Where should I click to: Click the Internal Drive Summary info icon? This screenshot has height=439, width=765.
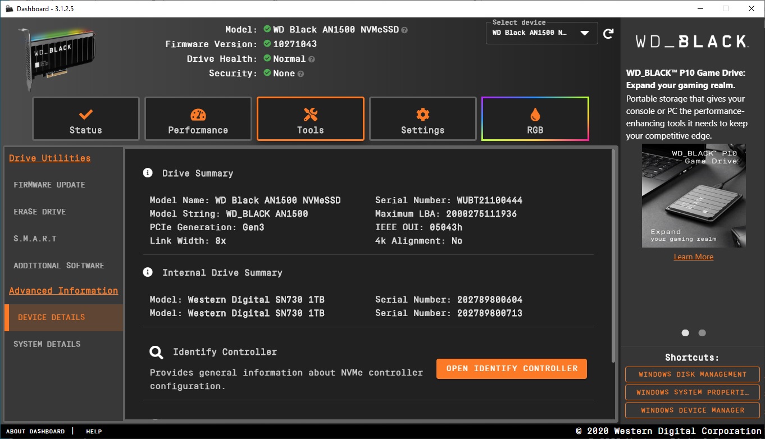coord(148,272)
